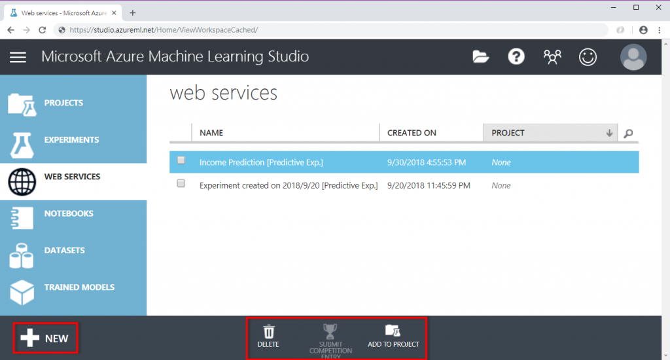Click the ADD TO PROJECT label
This screenshot has height=360, width=670.
[x=393, y=344]
